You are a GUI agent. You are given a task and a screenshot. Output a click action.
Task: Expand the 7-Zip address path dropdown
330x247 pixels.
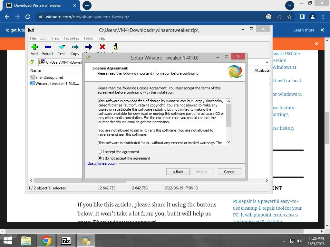coord(267,62)
